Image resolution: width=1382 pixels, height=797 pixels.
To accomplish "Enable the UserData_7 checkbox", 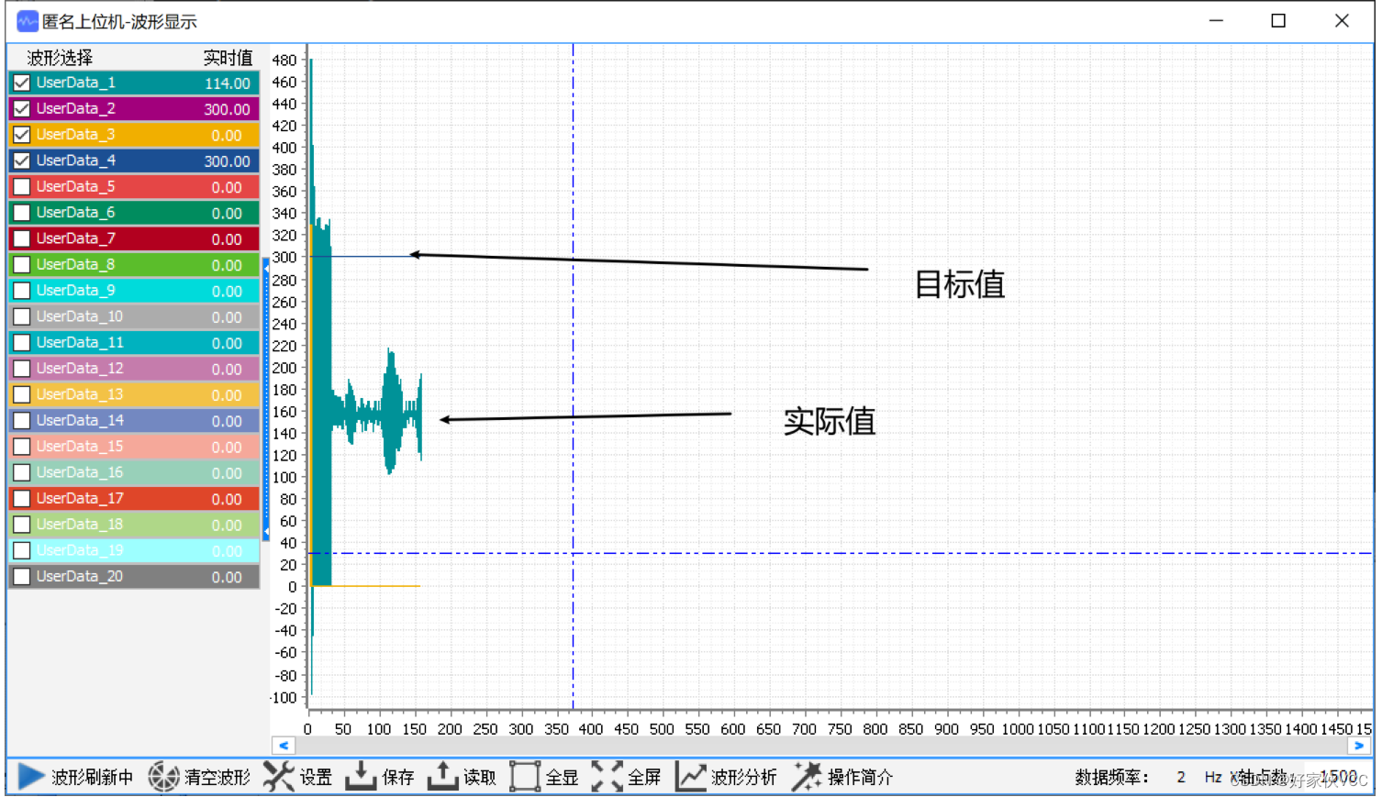I will click(22, 238).
